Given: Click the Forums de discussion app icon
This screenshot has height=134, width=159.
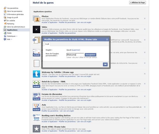Looking at the screenshot, I should tap(36, 97).
